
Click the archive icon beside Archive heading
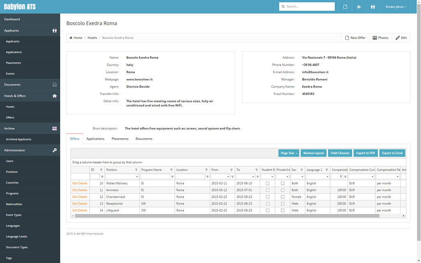point(55,129)
